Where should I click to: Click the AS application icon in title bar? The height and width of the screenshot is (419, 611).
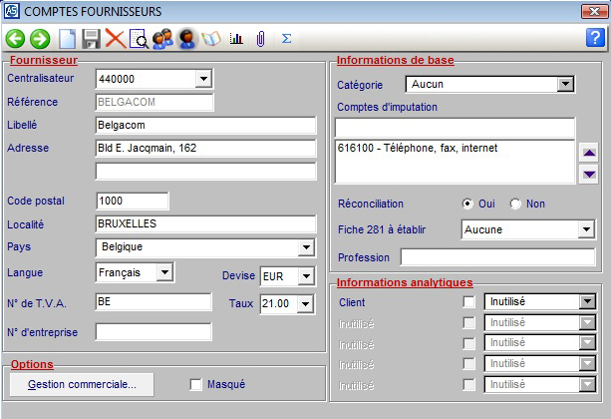[12, 11]
